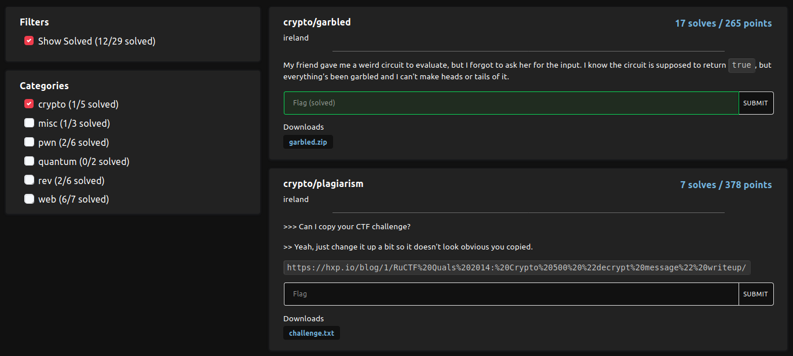
Task: Submit flag for crypto/garbled challenge
Action: 756,103
